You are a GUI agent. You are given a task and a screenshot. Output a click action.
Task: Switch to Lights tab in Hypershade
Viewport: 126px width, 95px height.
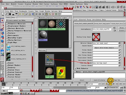[x=65, y=18]
